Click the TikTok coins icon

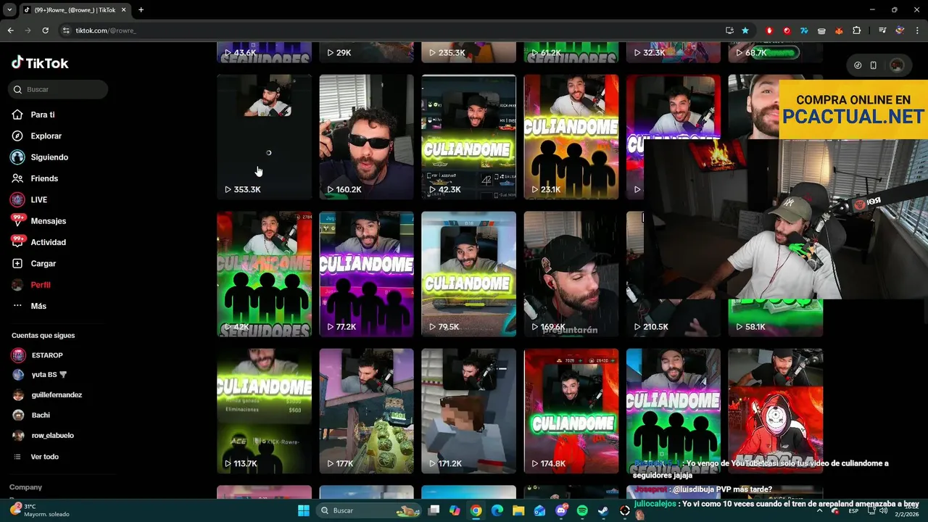point(858,65)
